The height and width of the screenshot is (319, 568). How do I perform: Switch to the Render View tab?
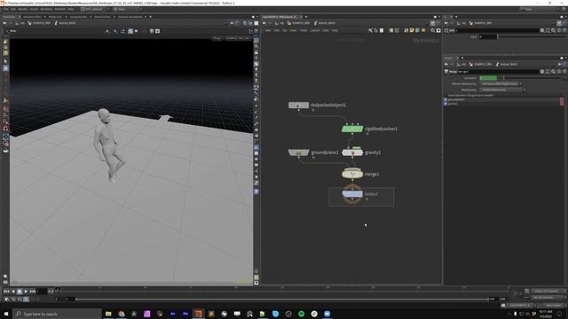click(x=55, y=17)
